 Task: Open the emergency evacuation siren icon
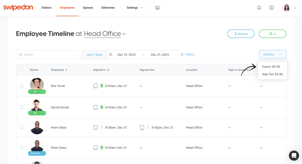(x=157, y=8)
